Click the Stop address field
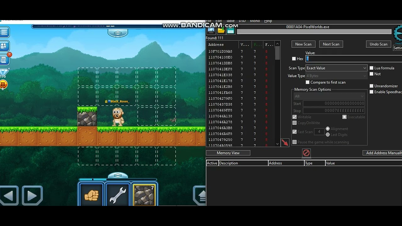Viewport: 402px width, 226px height. [334, 111]
